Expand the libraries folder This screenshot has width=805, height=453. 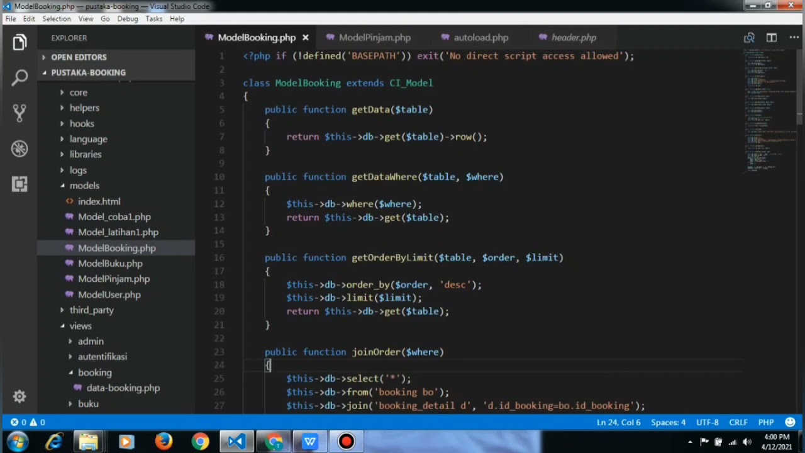pyautogui.click(x=86, y=155)
